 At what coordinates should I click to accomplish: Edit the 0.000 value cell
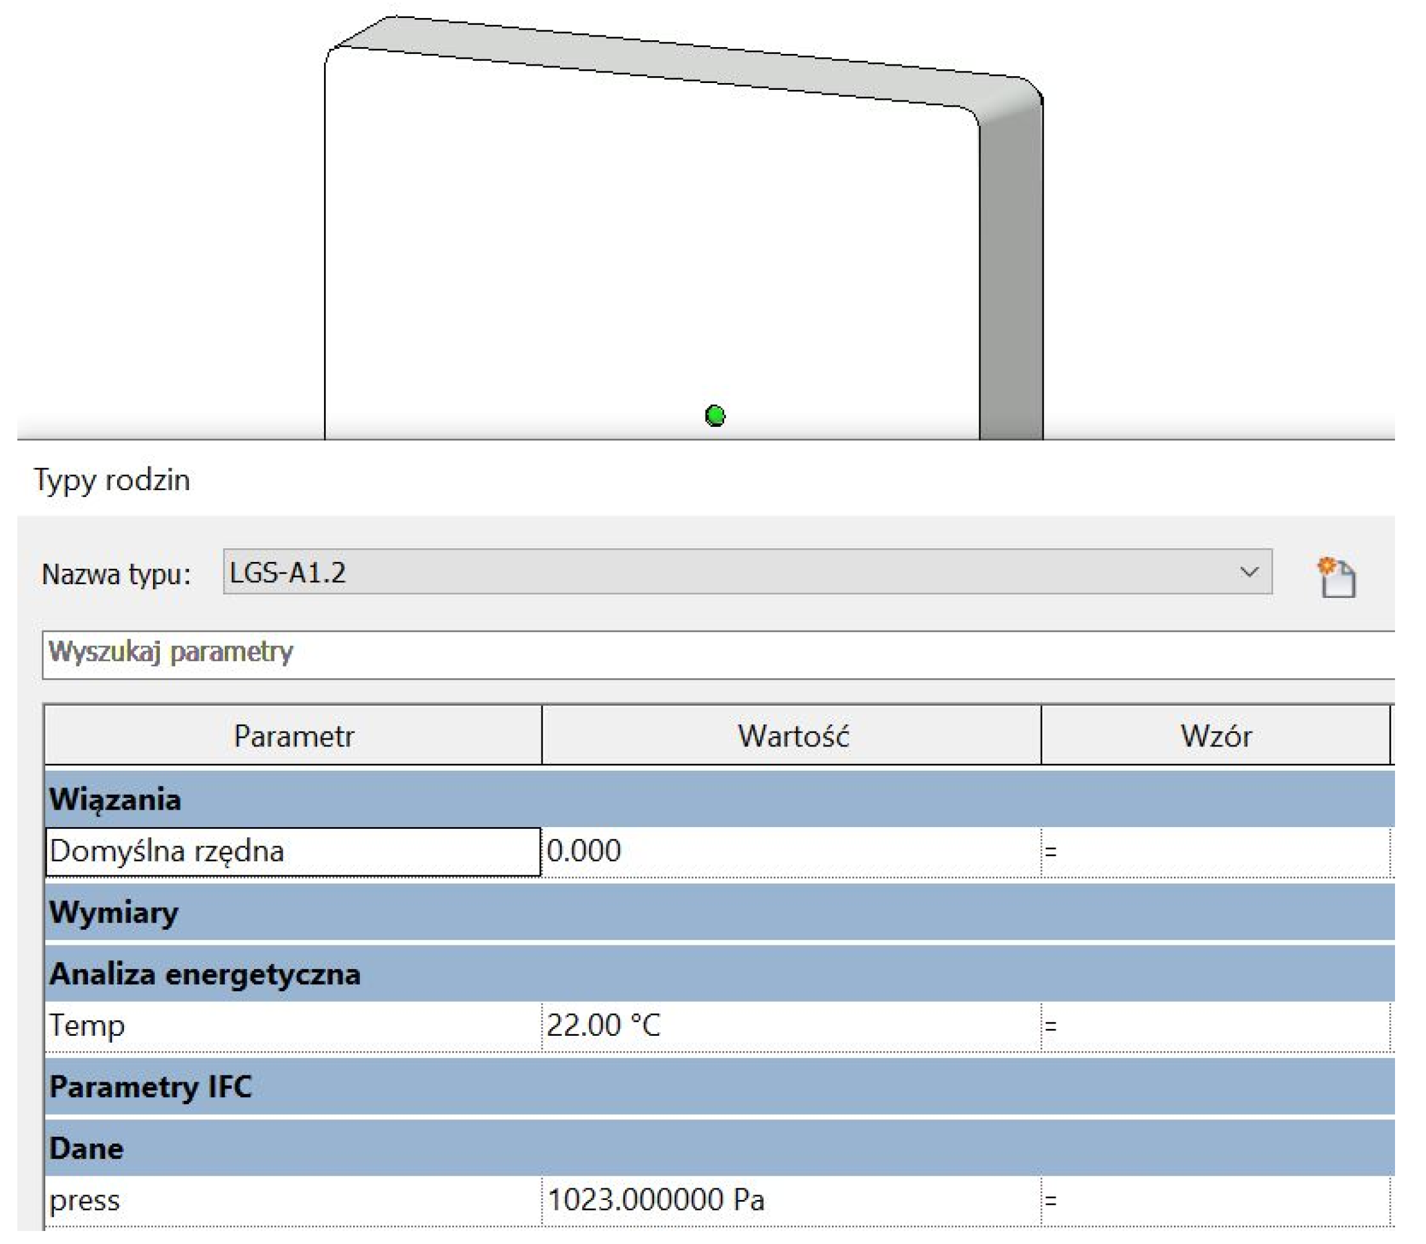pyautogui.click(x=791, y=852)
